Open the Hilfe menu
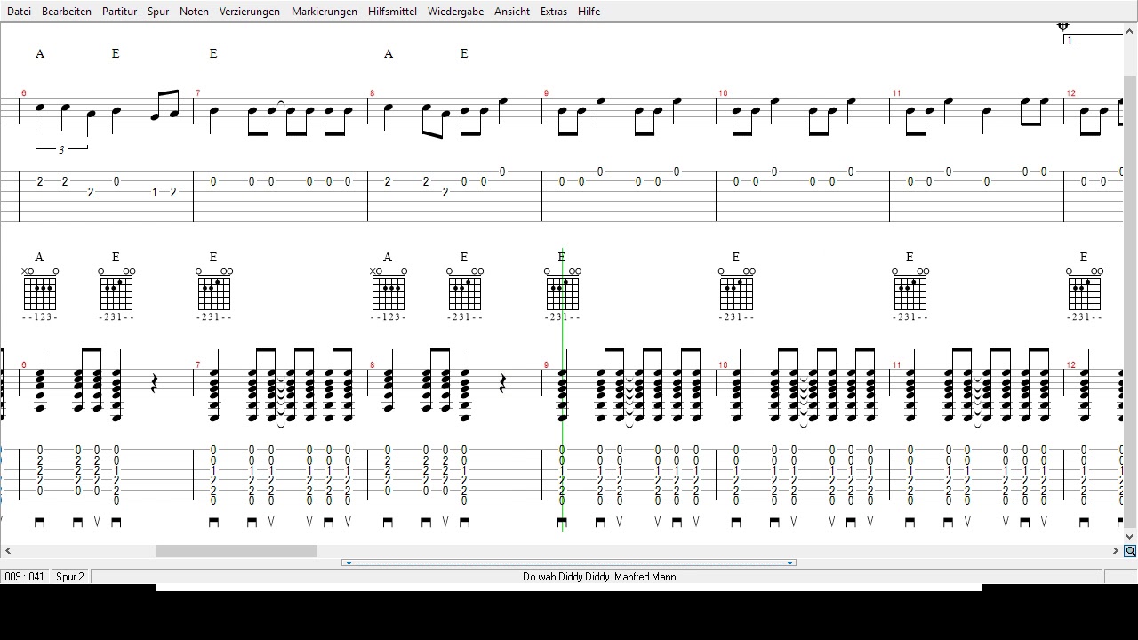This screenshot has width=1138, height=640. click(x=589, y=12)
